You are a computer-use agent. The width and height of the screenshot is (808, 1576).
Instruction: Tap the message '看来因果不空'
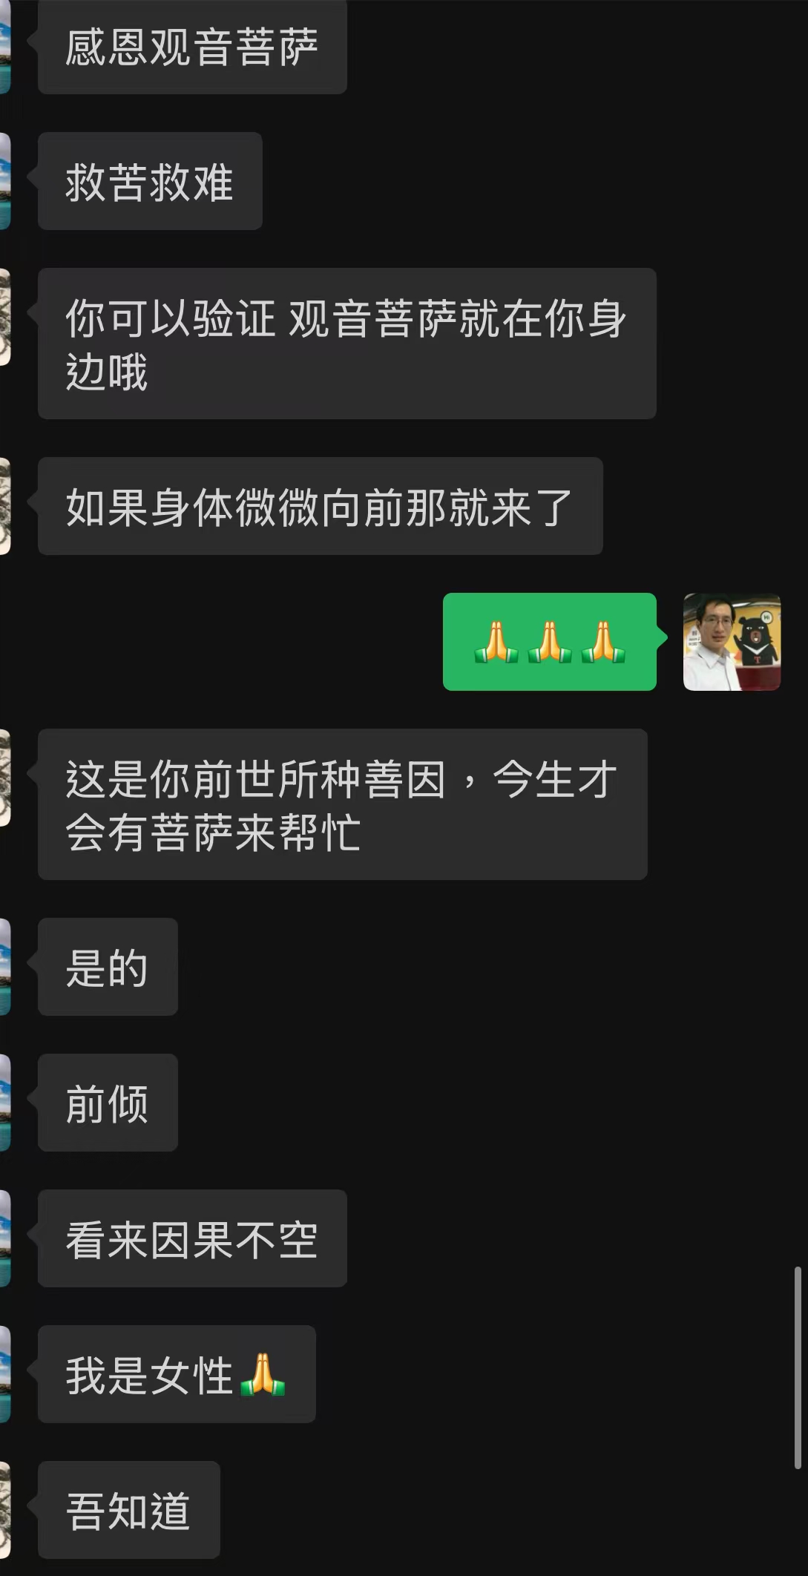click(x=192, y=1238)
